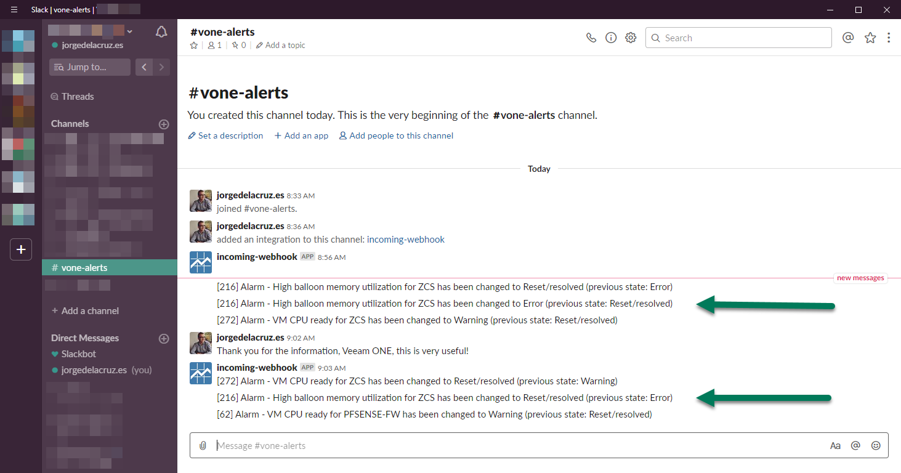Image resolution: width=901 pixels, height=473 pixels.
Task: Open Threads in the sidebar
Action: pyautogui.click(x=78, y=97)
